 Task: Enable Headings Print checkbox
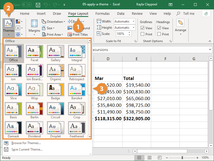coord(159,34)
